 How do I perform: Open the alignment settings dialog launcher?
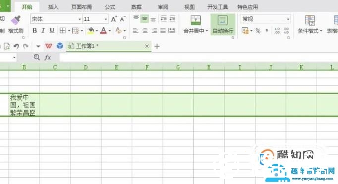(x=233, y=38)
